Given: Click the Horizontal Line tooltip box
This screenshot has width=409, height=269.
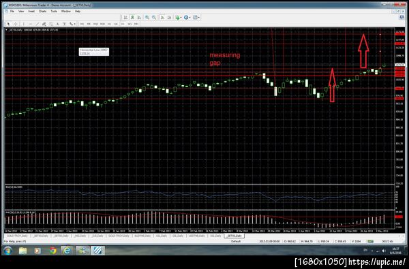Looking at the screenshot, I should click(94, 51).
